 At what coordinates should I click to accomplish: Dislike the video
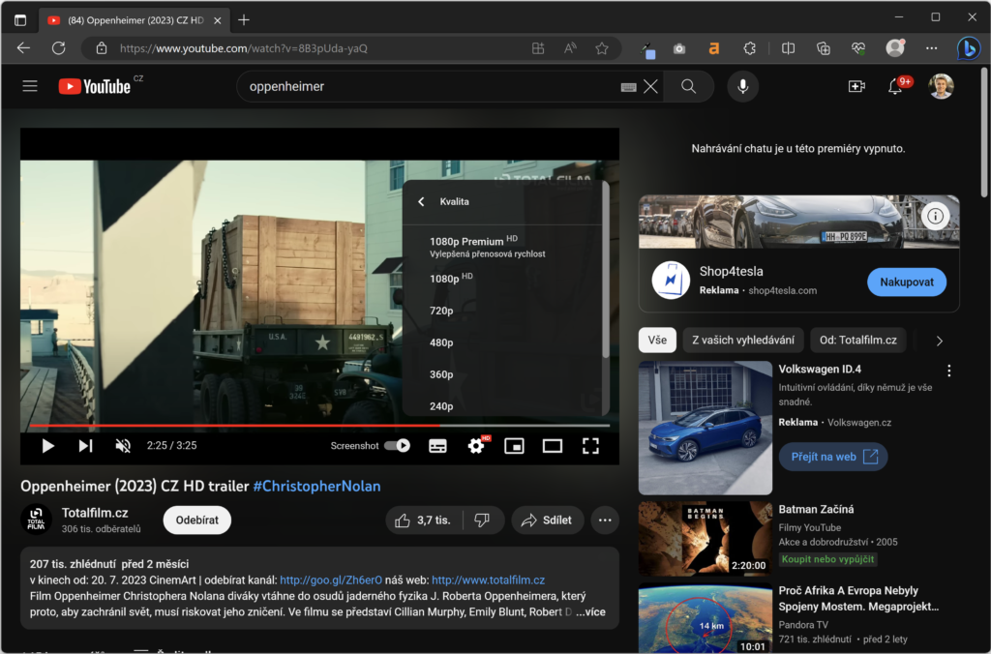click(x=482, y=520)
